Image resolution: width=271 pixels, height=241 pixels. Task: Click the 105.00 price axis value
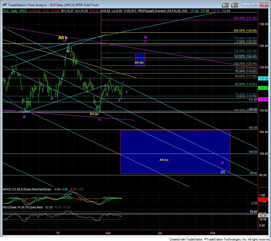(264, 132)
